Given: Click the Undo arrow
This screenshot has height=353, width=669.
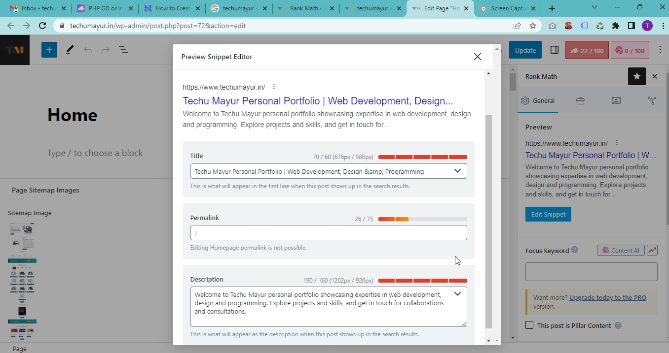Looking at the screenshot, I should coord(88,50).
